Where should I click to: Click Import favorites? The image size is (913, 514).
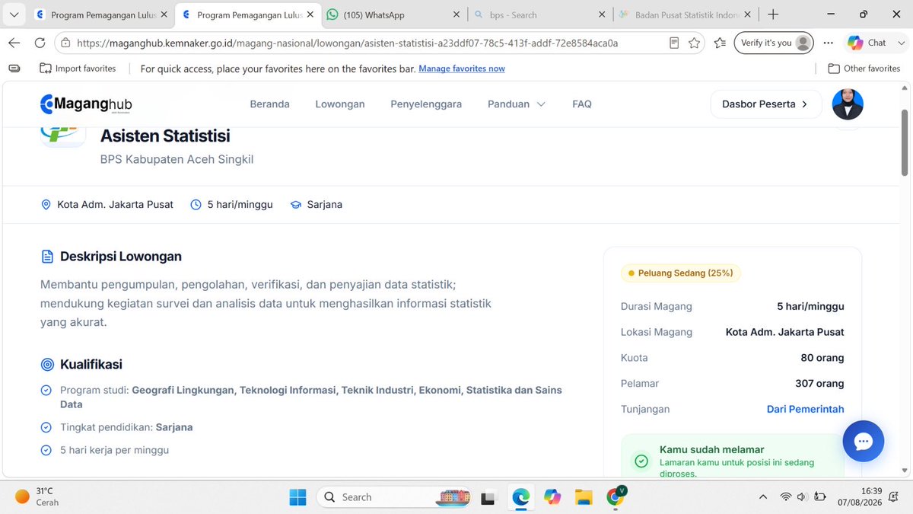point(78,69)
